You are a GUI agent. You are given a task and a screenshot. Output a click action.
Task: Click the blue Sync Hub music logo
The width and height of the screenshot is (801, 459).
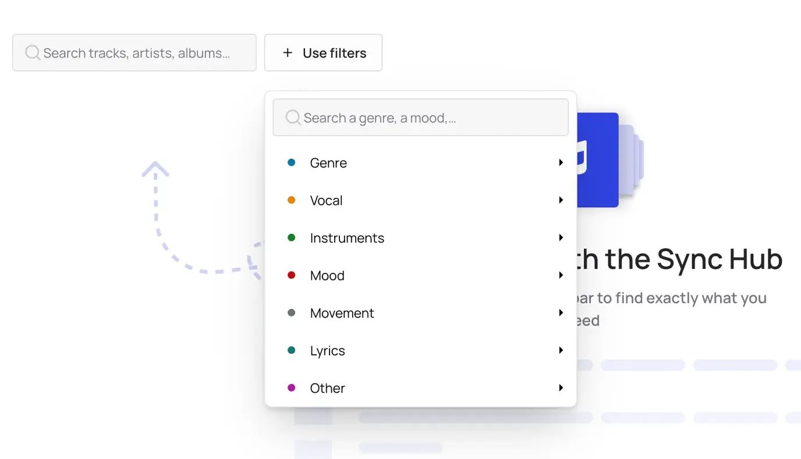point(597,160)
